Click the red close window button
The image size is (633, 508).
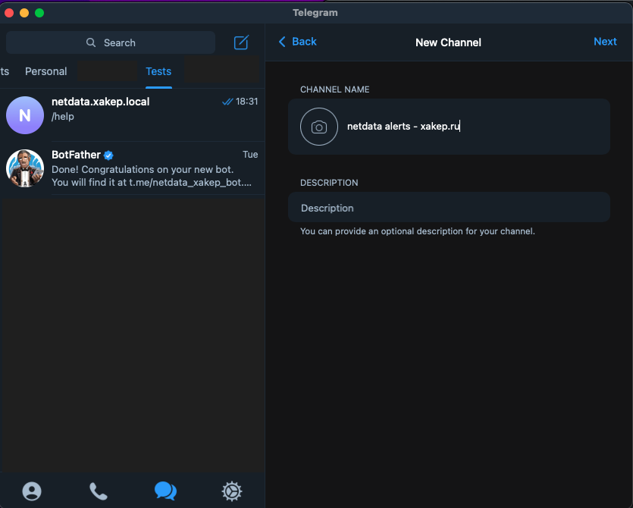(x=9, y=13)
